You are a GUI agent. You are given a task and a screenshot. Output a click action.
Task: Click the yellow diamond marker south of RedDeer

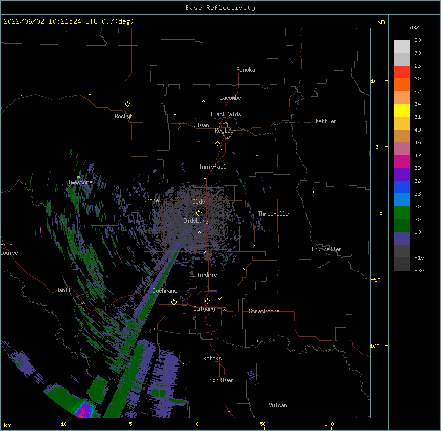[x=218, y=144]
